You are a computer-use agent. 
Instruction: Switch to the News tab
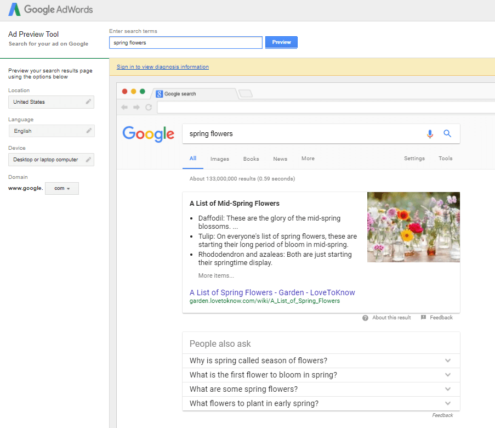pyautogui.click(x=280, y=159)
